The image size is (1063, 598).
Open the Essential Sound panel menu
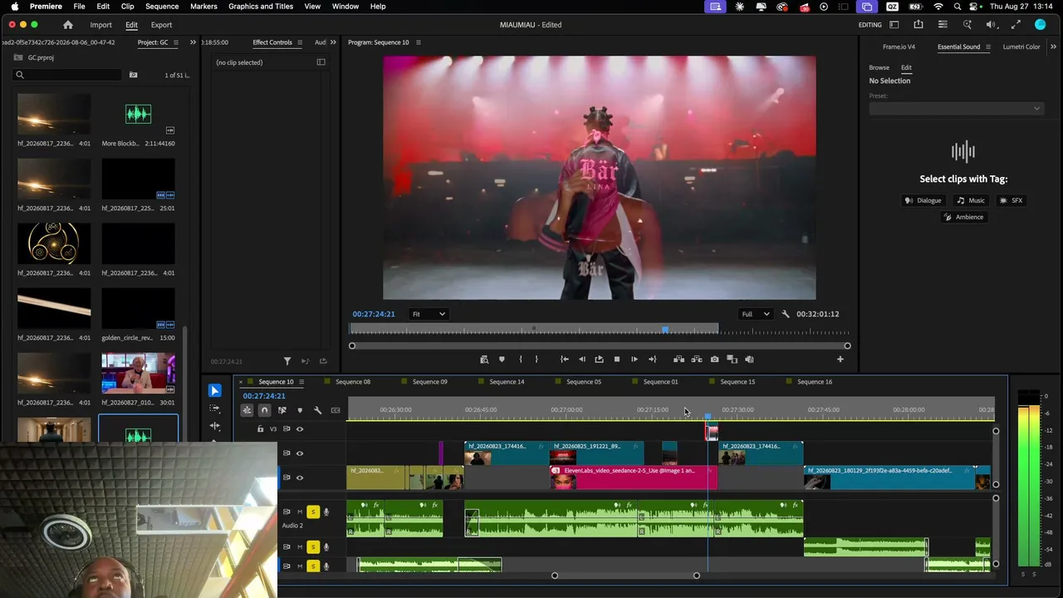987,47
